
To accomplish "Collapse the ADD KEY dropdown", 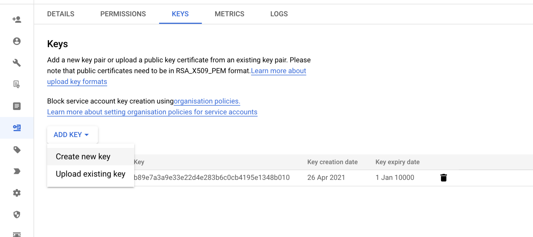I will (x=71, y=135).
